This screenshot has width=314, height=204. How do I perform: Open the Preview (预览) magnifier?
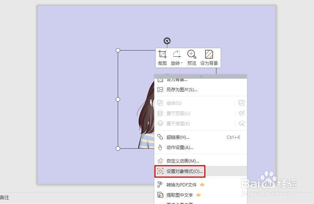[x=191, y=58]
